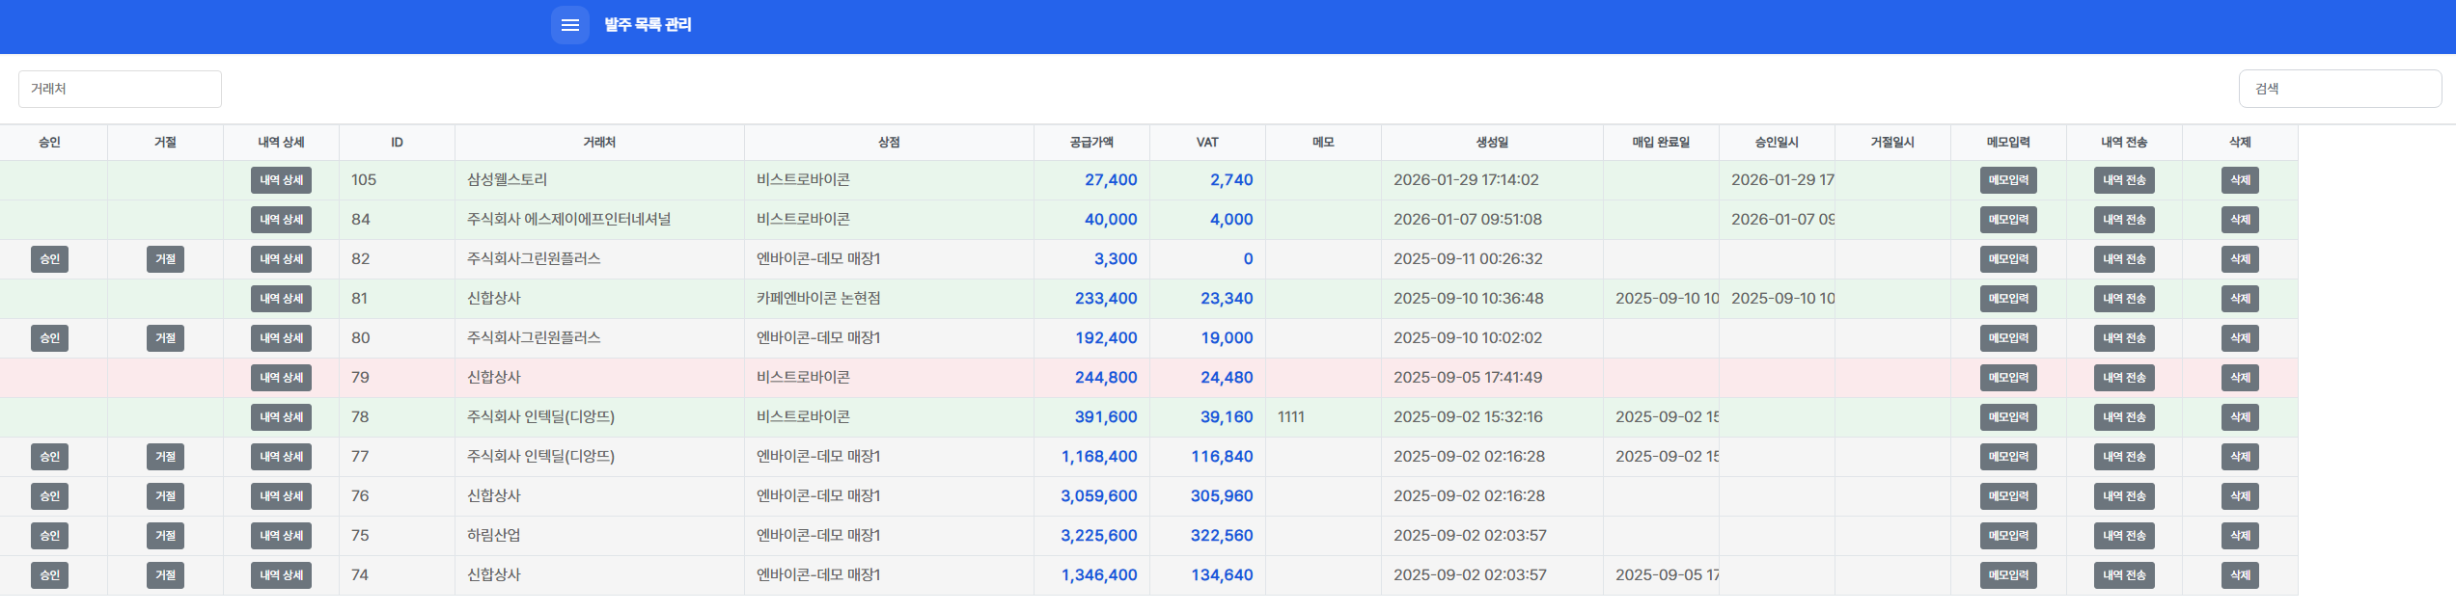Open 메모입력 for order ID 76

pos(2007,496)
